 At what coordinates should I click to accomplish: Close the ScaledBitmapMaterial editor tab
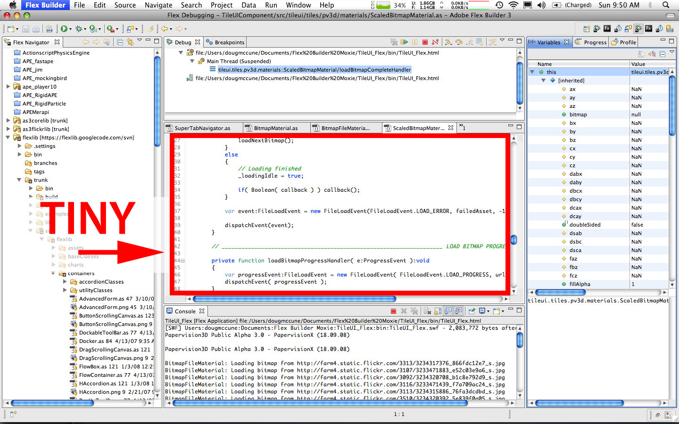pos(451,128)
